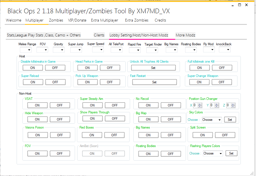Turn ON Visions Poison
The width and height of the screenshot is (256, 176).
pyautogui.click(x=38, y=135)
